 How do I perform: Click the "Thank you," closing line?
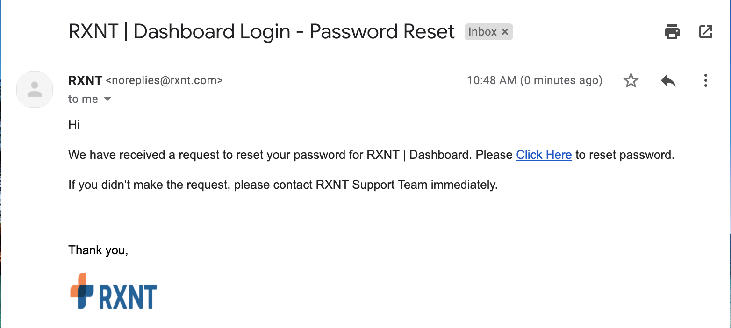98,250
